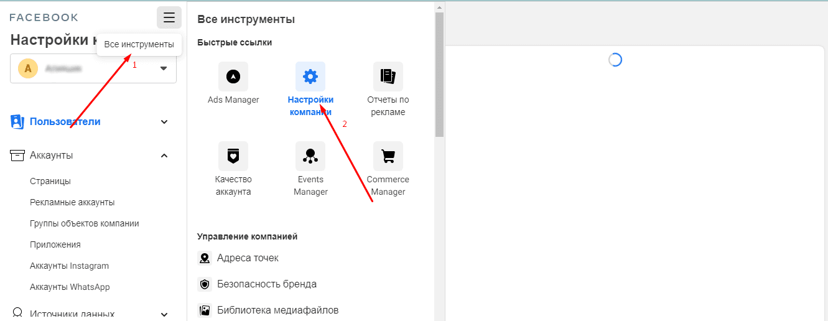Click the Все инструменты panel heading
Screen dimensions: 828x321
246,19
